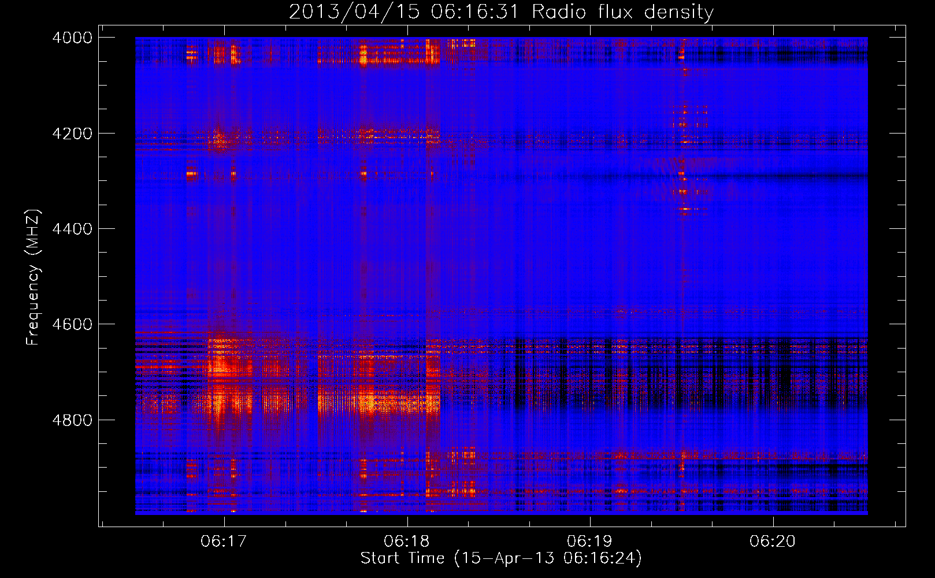
Task: Click the 4400 frequency tick label
Action: click(x=72, y=229)
